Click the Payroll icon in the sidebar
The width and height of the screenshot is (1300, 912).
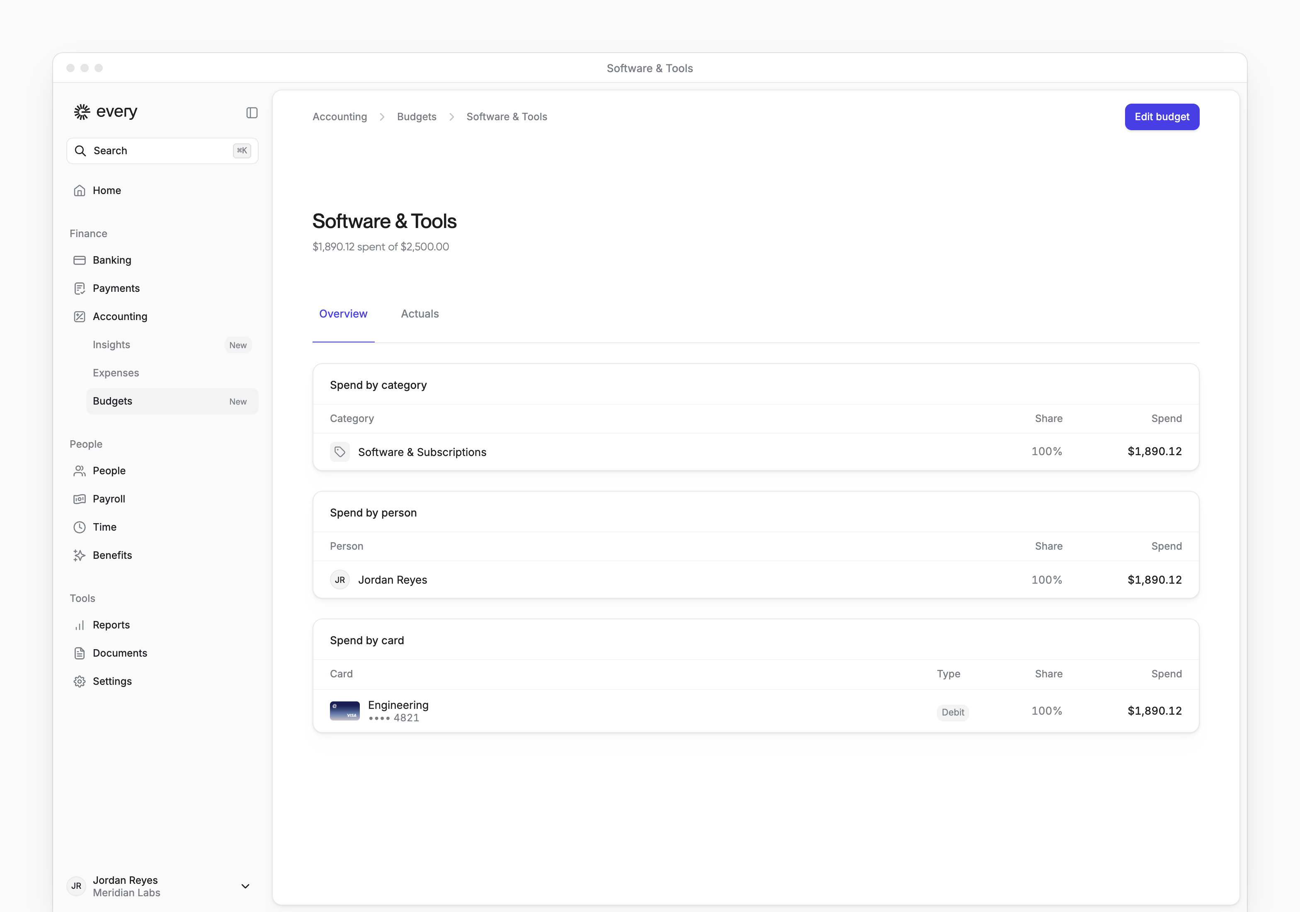click(79, 499)
